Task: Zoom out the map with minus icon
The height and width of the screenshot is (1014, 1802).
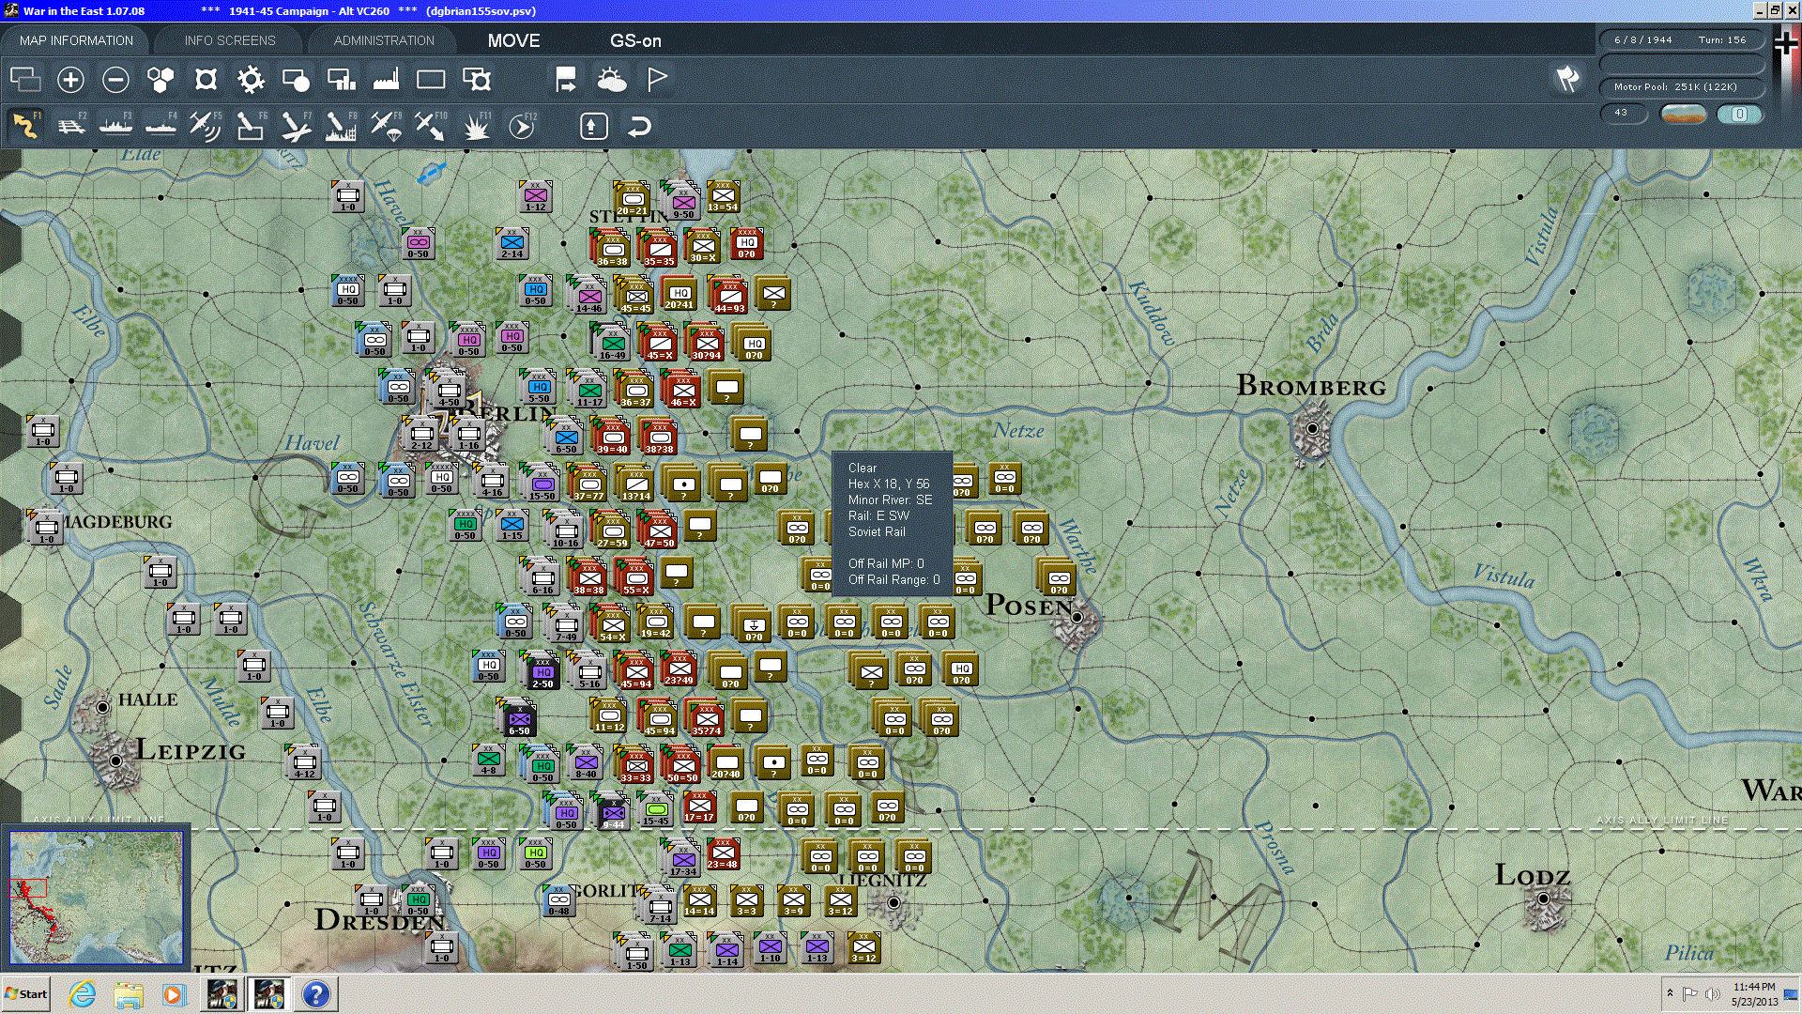Action: click(x=115, y=80)
